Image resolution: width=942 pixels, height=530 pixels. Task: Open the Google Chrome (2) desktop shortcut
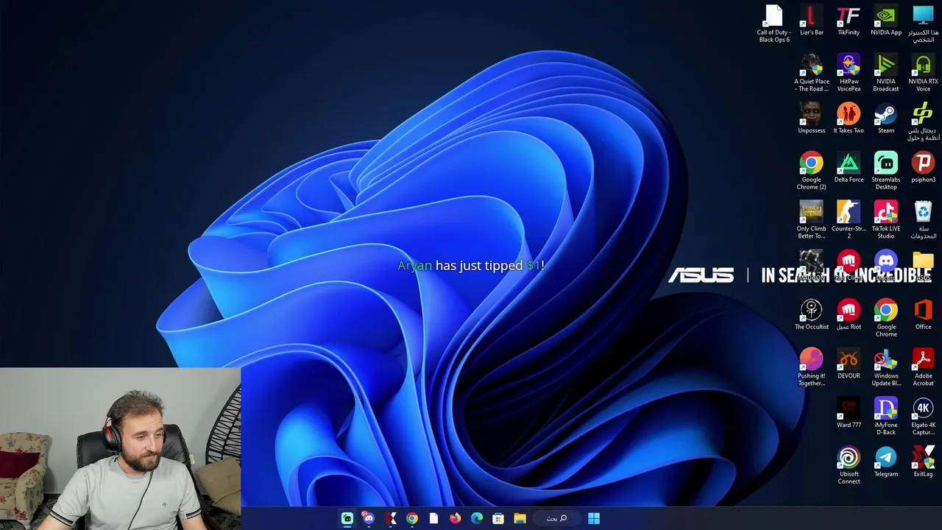811,171
